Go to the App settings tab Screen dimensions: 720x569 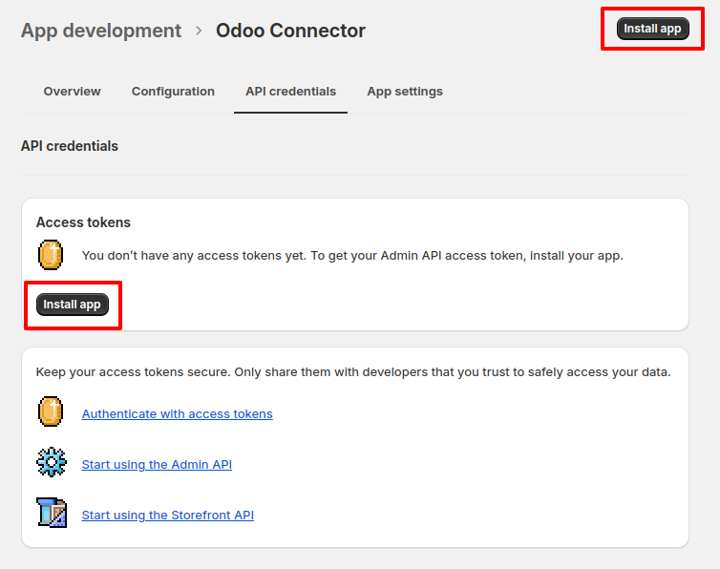pos(405,92)
